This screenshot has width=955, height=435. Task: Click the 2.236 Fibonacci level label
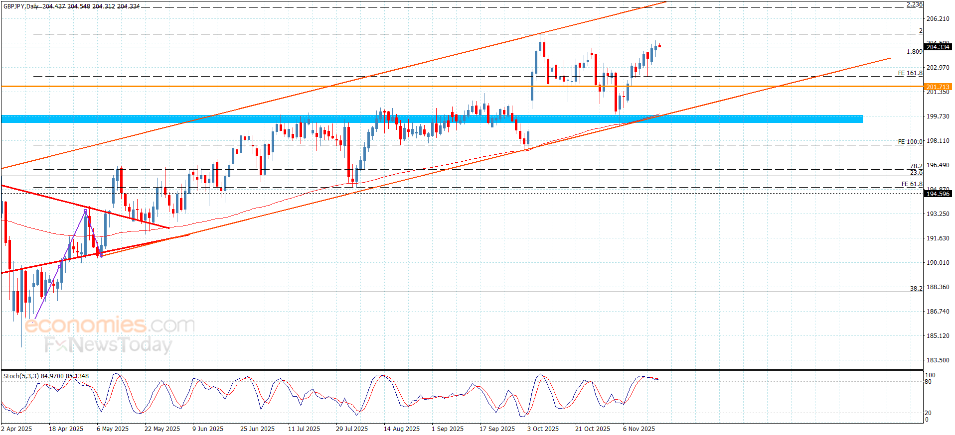click(914, 4)
